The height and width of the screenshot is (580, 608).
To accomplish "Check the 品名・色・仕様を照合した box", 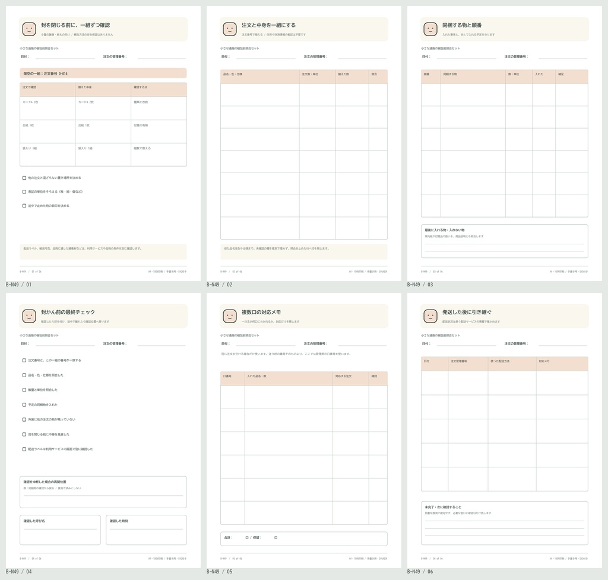I will click(24, 375).
